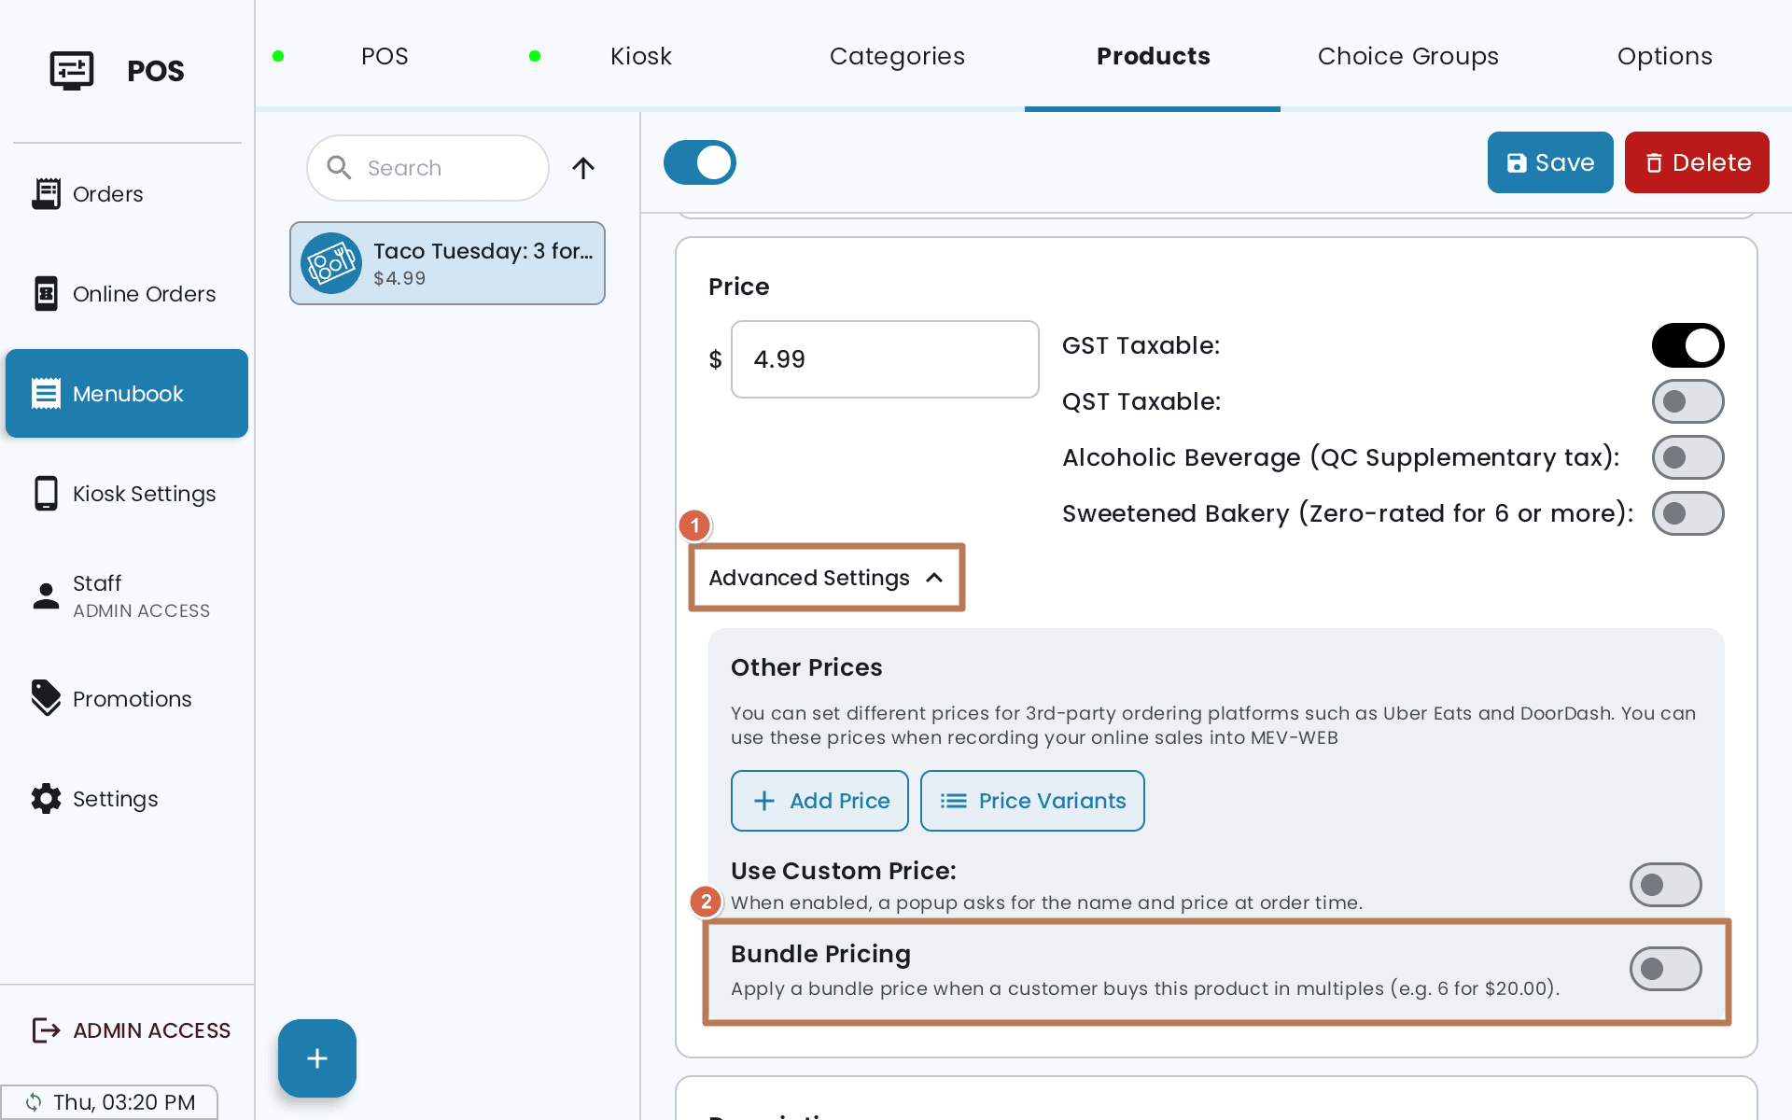Click the upward arrow sort icon

583,168
